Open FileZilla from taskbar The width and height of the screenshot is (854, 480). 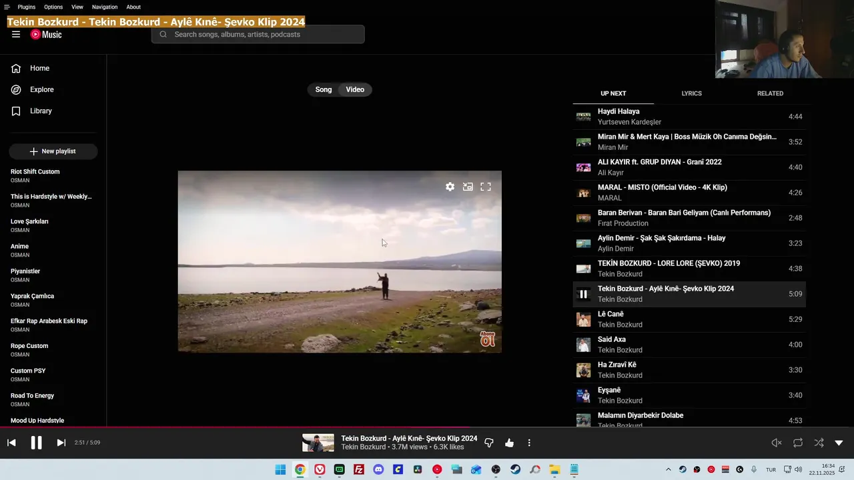point(359,469)
